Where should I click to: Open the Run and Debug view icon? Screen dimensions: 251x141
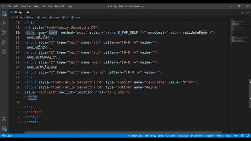pyautogui.click(x=4, y=42)
